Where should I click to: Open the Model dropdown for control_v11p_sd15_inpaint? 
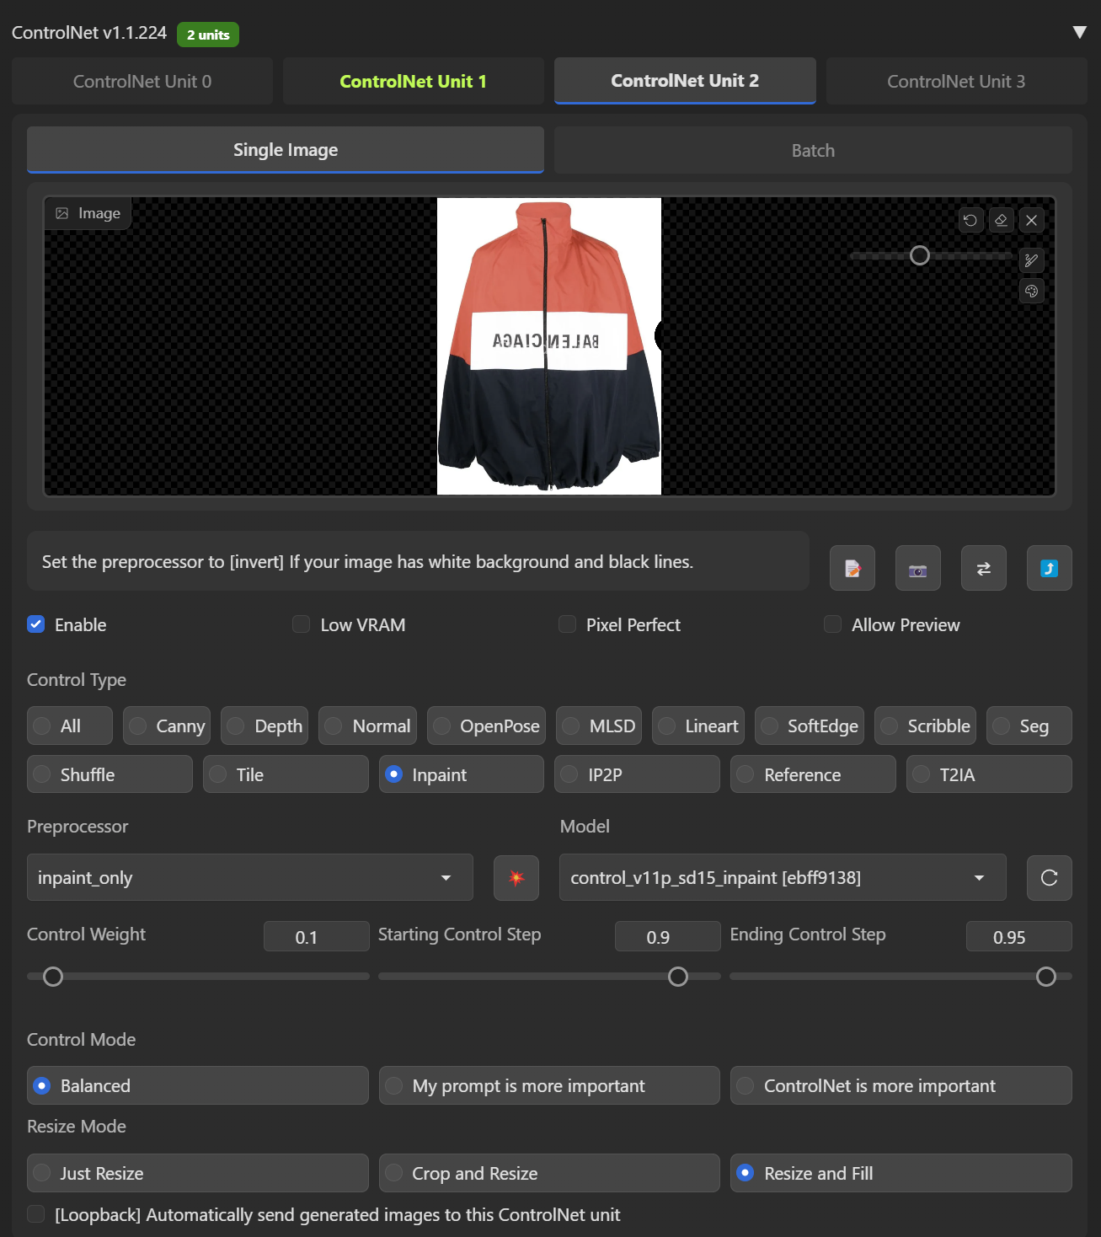pos(783,878)
